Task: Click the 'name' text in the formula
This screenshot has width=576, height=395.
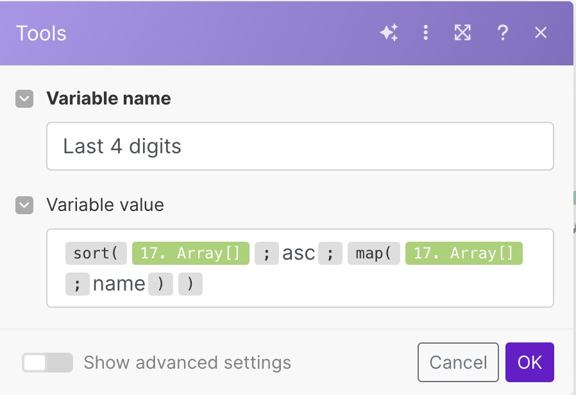Action: pyautogui.click(x=119, y=283)
